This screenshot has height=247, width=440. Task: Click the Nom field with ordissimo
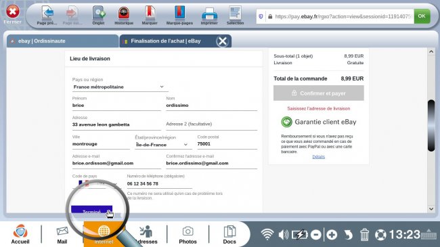click(212, 106)
